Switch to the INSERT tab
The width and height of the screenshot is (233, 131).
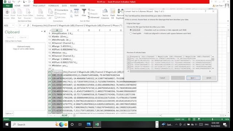(x=27, y=6)
